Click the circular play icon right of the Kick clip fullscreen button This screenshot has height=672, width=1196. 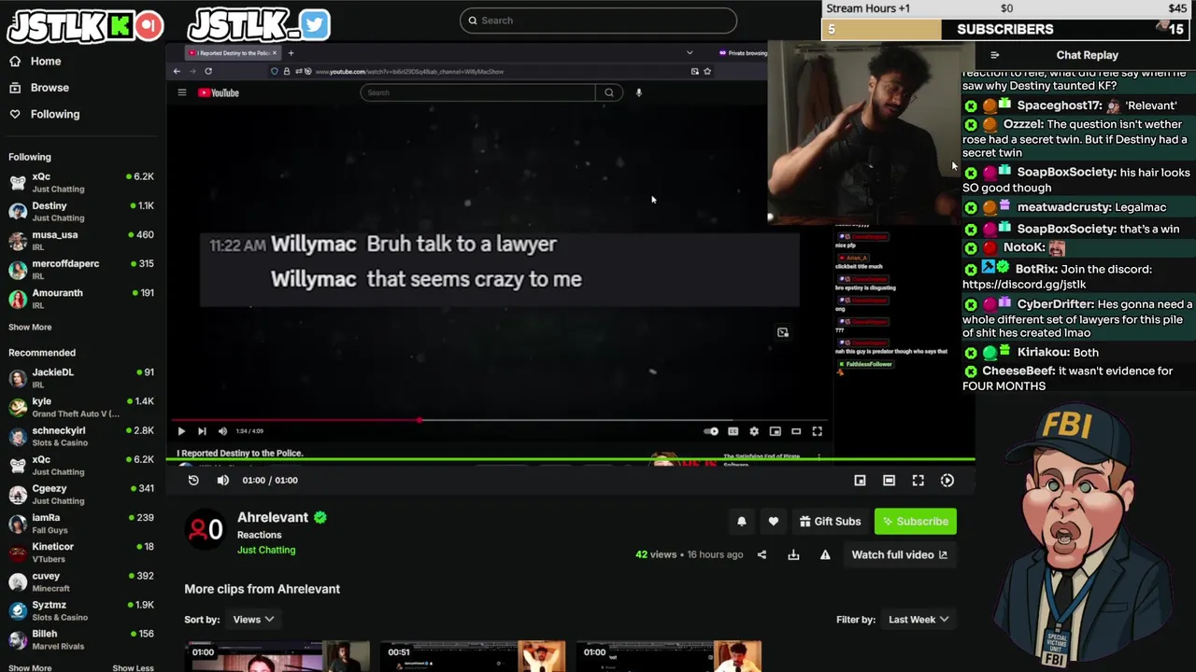click(947, 480)
